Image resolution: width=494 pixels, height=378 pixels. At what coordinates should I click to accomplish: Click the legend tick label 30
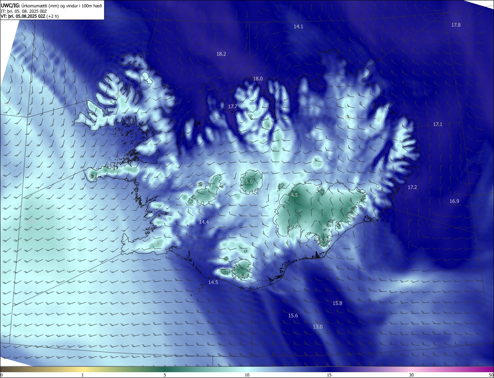pos(411,375)
